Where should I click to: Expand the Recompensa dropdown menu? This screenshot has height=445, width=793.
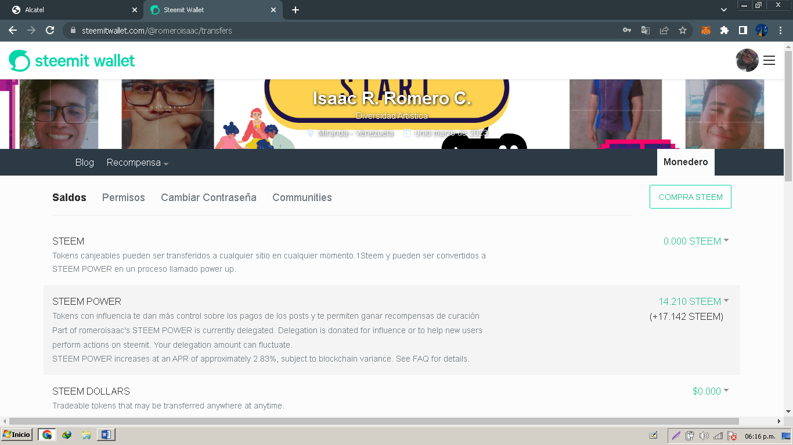[x=138, y=162]
